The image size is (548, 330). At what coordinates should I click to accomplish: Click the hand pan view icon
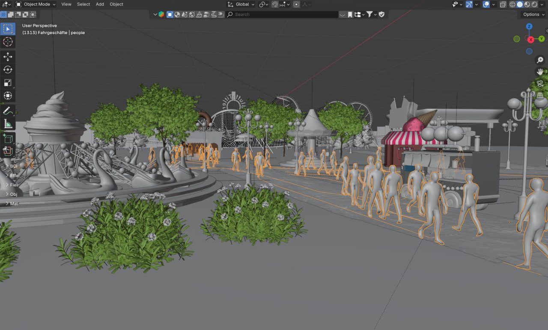click(540, 72)
